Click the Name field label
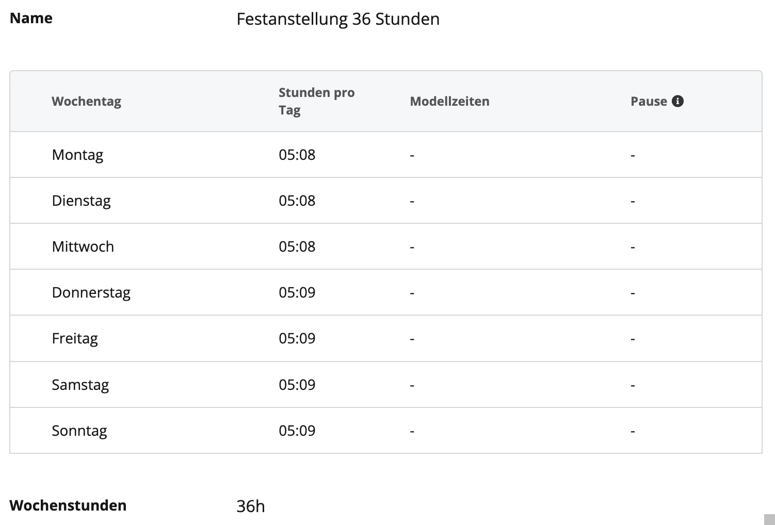This screenshot has width=775, height=525. click(x=31, y=18)
